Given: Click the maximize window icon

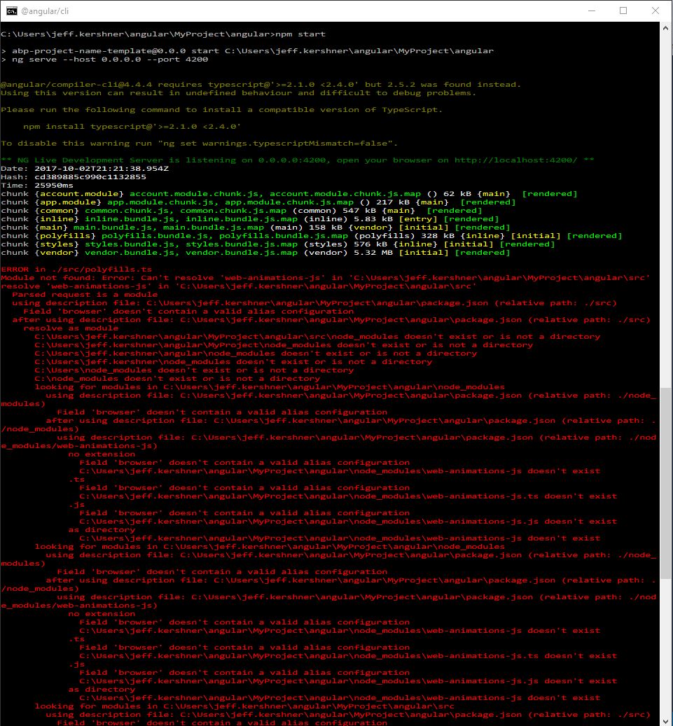Looking at the screenshot, I should coord(623,11).
